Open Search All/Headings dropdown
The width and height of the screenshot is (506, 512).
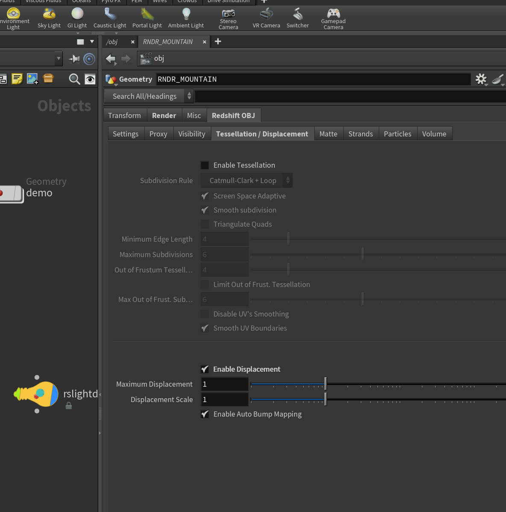pos(149,96)
